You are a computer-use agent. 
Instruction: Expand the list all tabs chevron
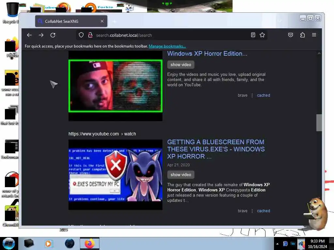click(280, 21)
